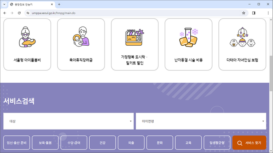
Task: Select the 몽땅정보 만능키 browser tab
Action: coord(32,5)
